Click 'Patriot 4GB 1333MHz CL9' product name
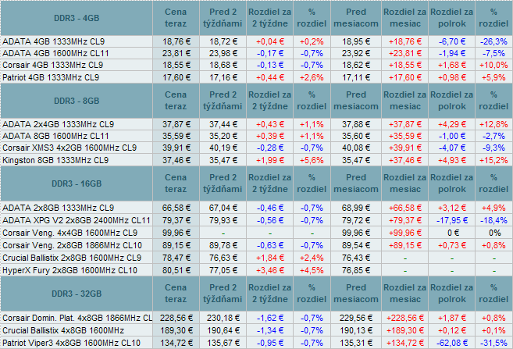Screen dimensions: 513x349 click(51, 77)
